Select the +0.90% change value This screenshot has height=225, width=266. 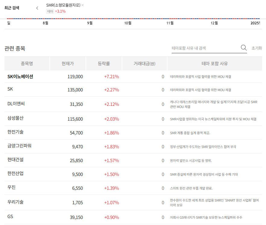click(x=111, y=217)
